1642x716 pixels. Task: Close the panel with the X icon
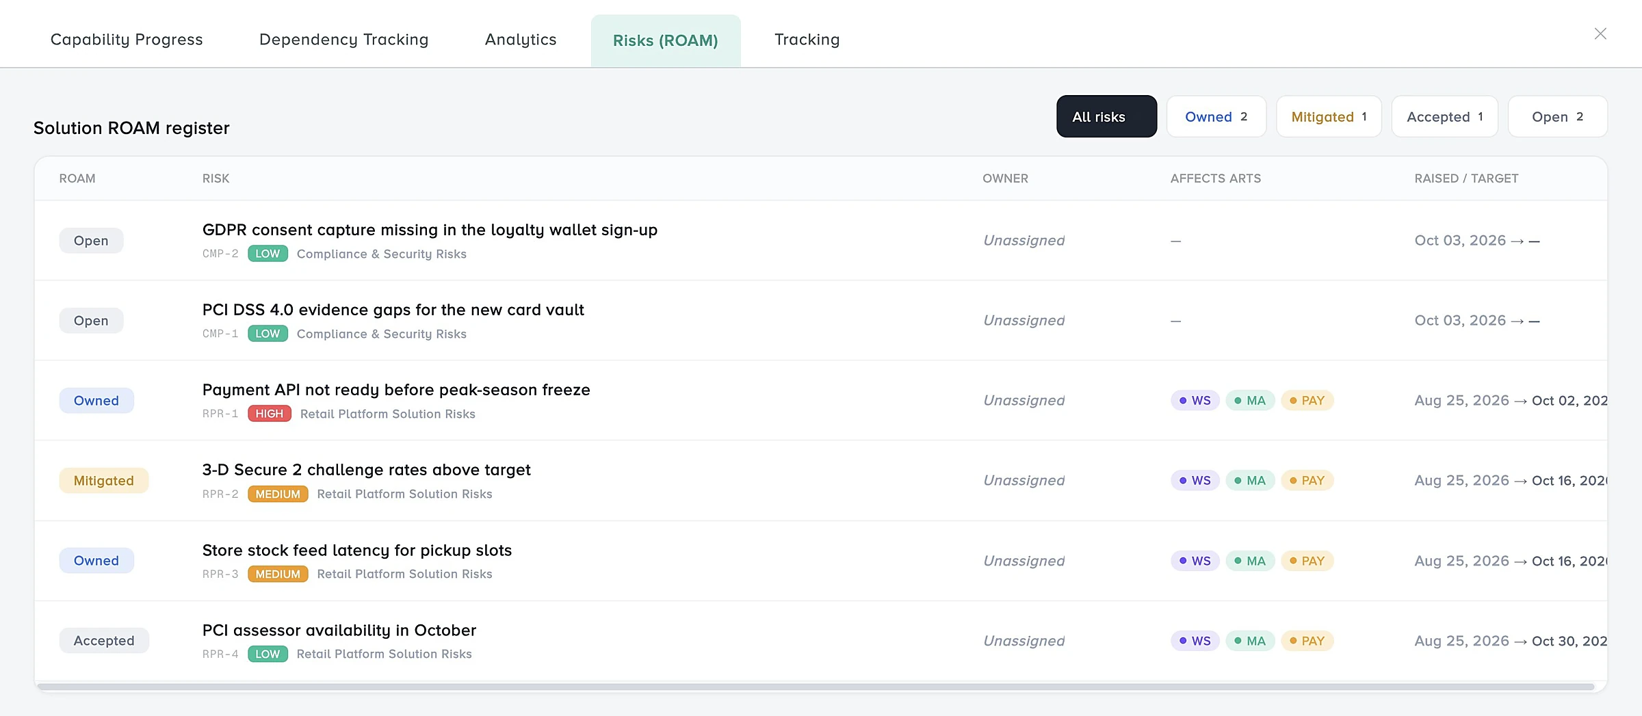pyautogui.click(x=1600, y=34)
